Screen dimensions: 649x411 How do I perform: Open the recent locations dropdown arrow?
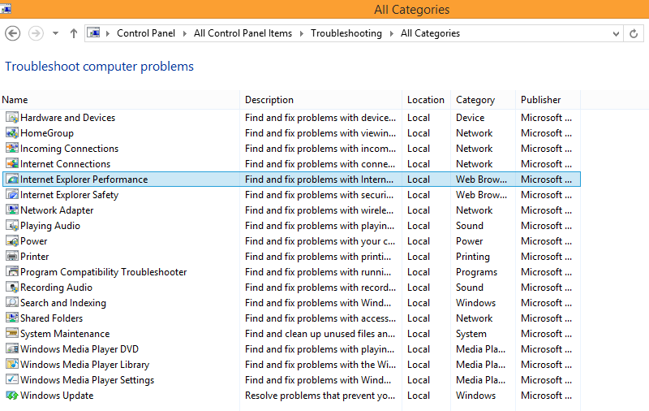pos(55,33)
